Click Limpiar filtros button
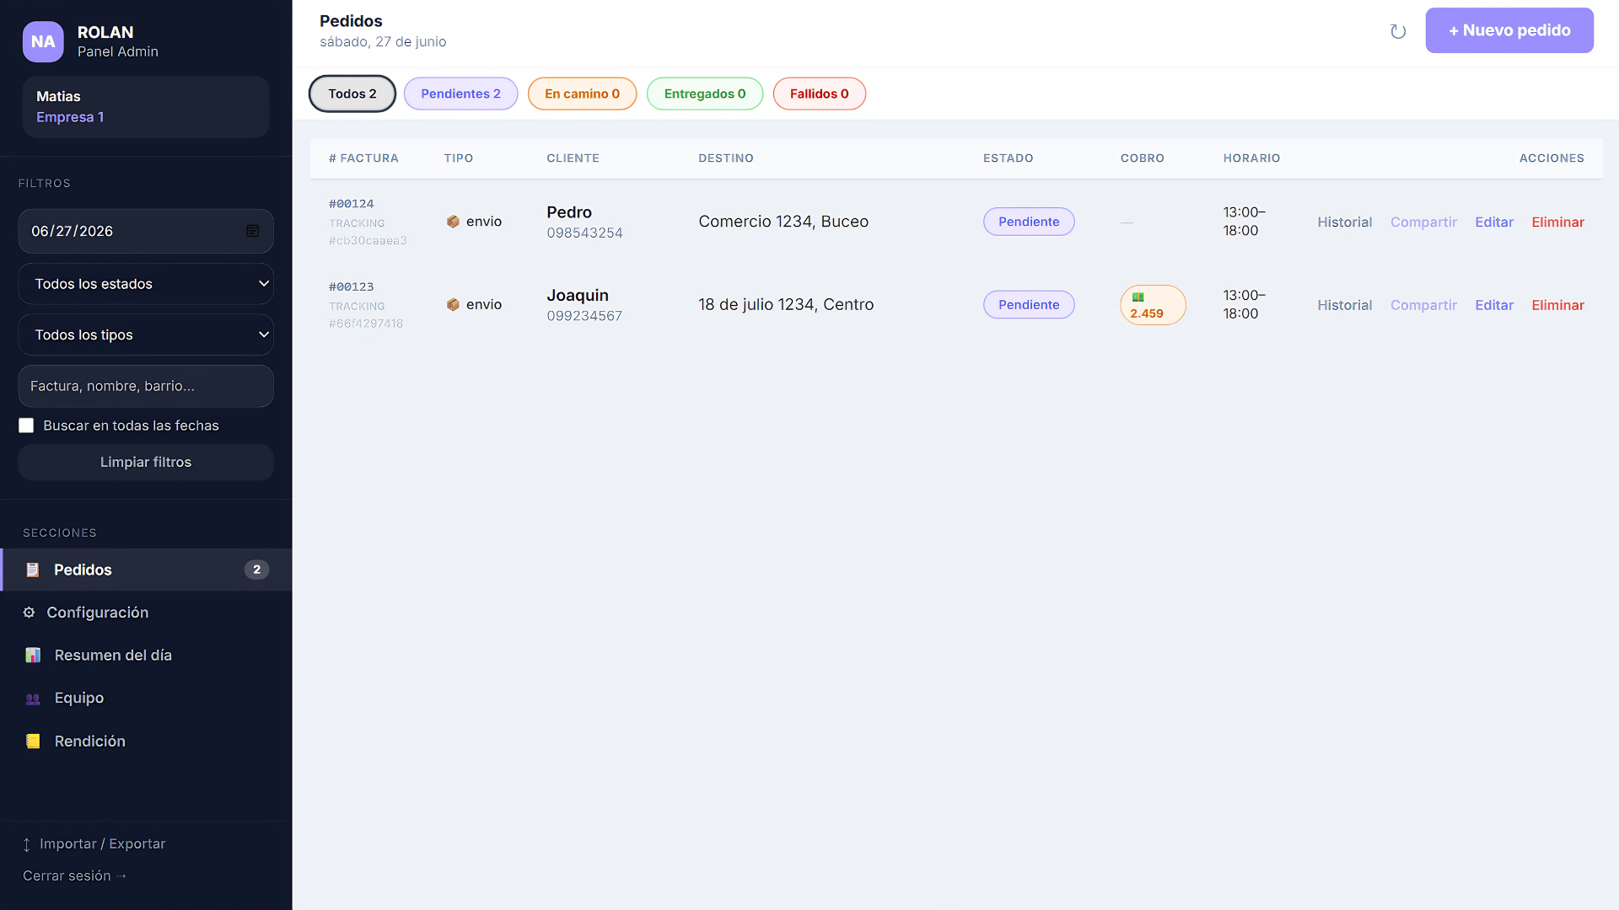 click(x=146, y=462)
